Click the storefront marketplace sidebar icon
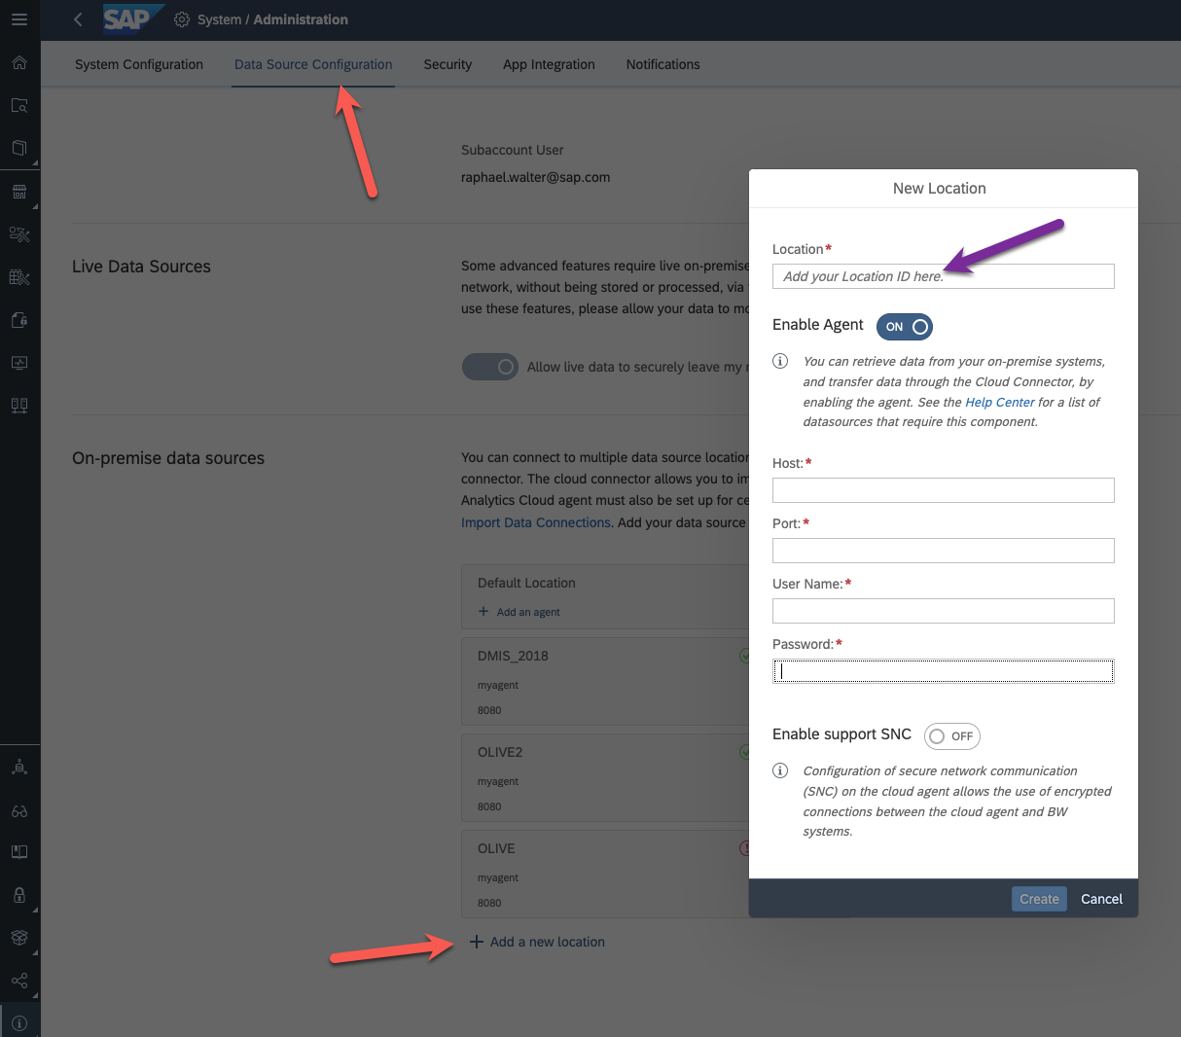The image size is (1181, 1037). [x=19, y=192]
